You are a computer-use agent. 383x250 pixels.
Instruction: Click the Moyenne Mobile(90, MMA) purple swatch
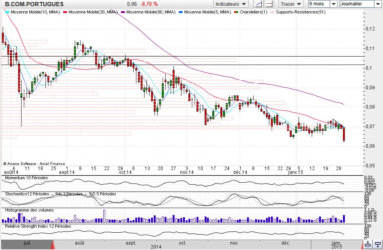click(123, 12)
